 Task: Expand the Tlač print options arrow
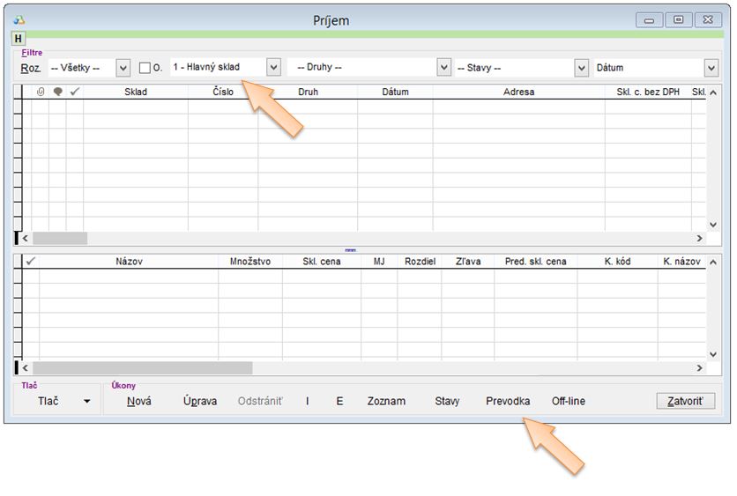86,402
